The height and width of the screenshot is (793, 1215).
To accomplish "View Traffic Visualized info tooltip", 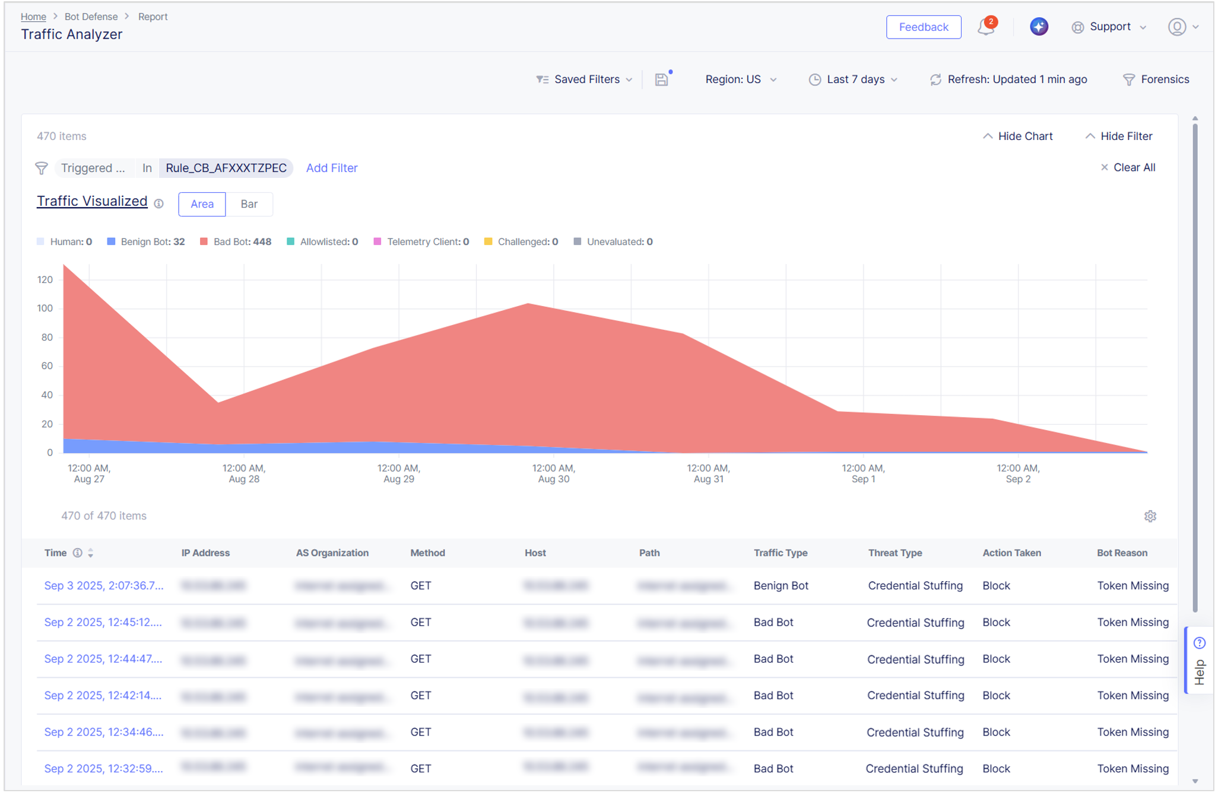I will [158, 204].
